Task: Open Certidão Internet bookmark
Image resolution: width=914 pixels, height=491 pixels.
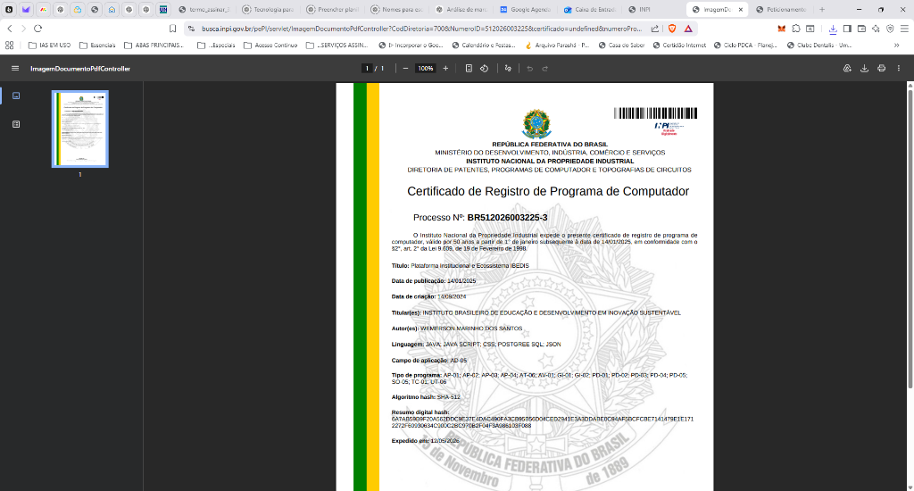Action: [679, 45]
